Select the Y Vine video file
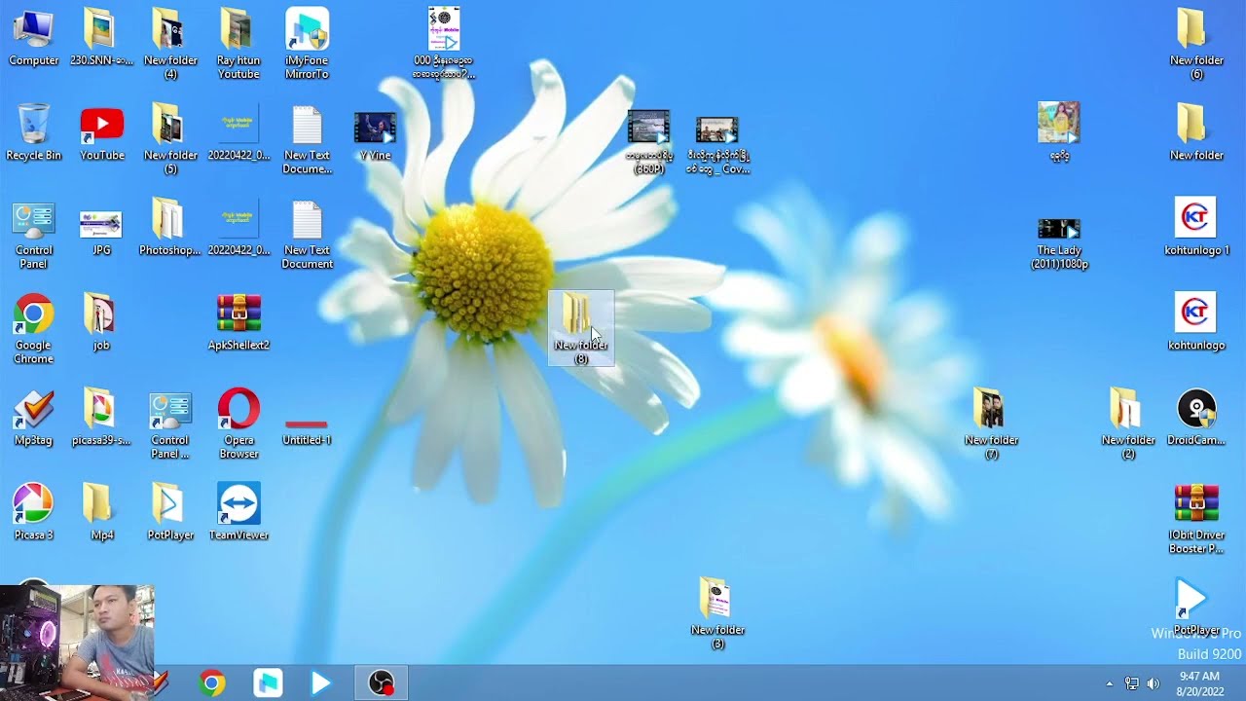The image size is (1246, 701). pos(375,134)
